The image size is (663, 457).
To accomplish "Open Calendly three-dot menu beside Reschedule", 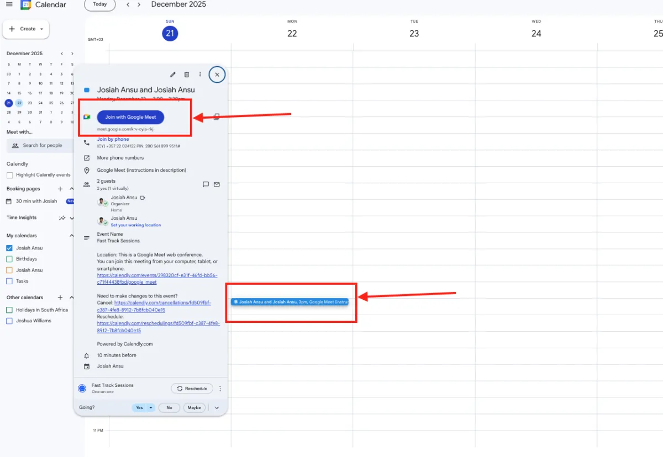I will tap(220, 389).
